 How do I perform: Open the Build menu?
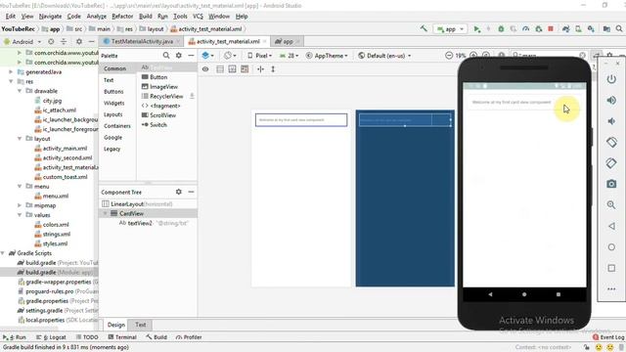(146, 17)
